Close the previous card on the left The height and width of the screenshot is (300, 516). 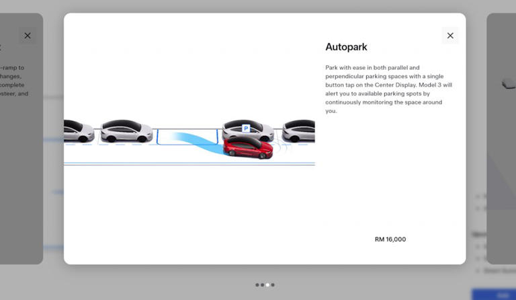point(28,36)
